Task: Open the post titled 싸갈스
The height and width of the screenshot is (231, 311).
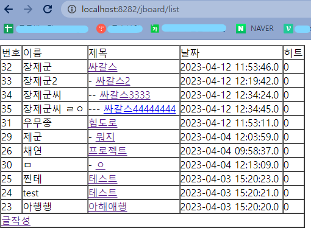Action: click(102, 67)
